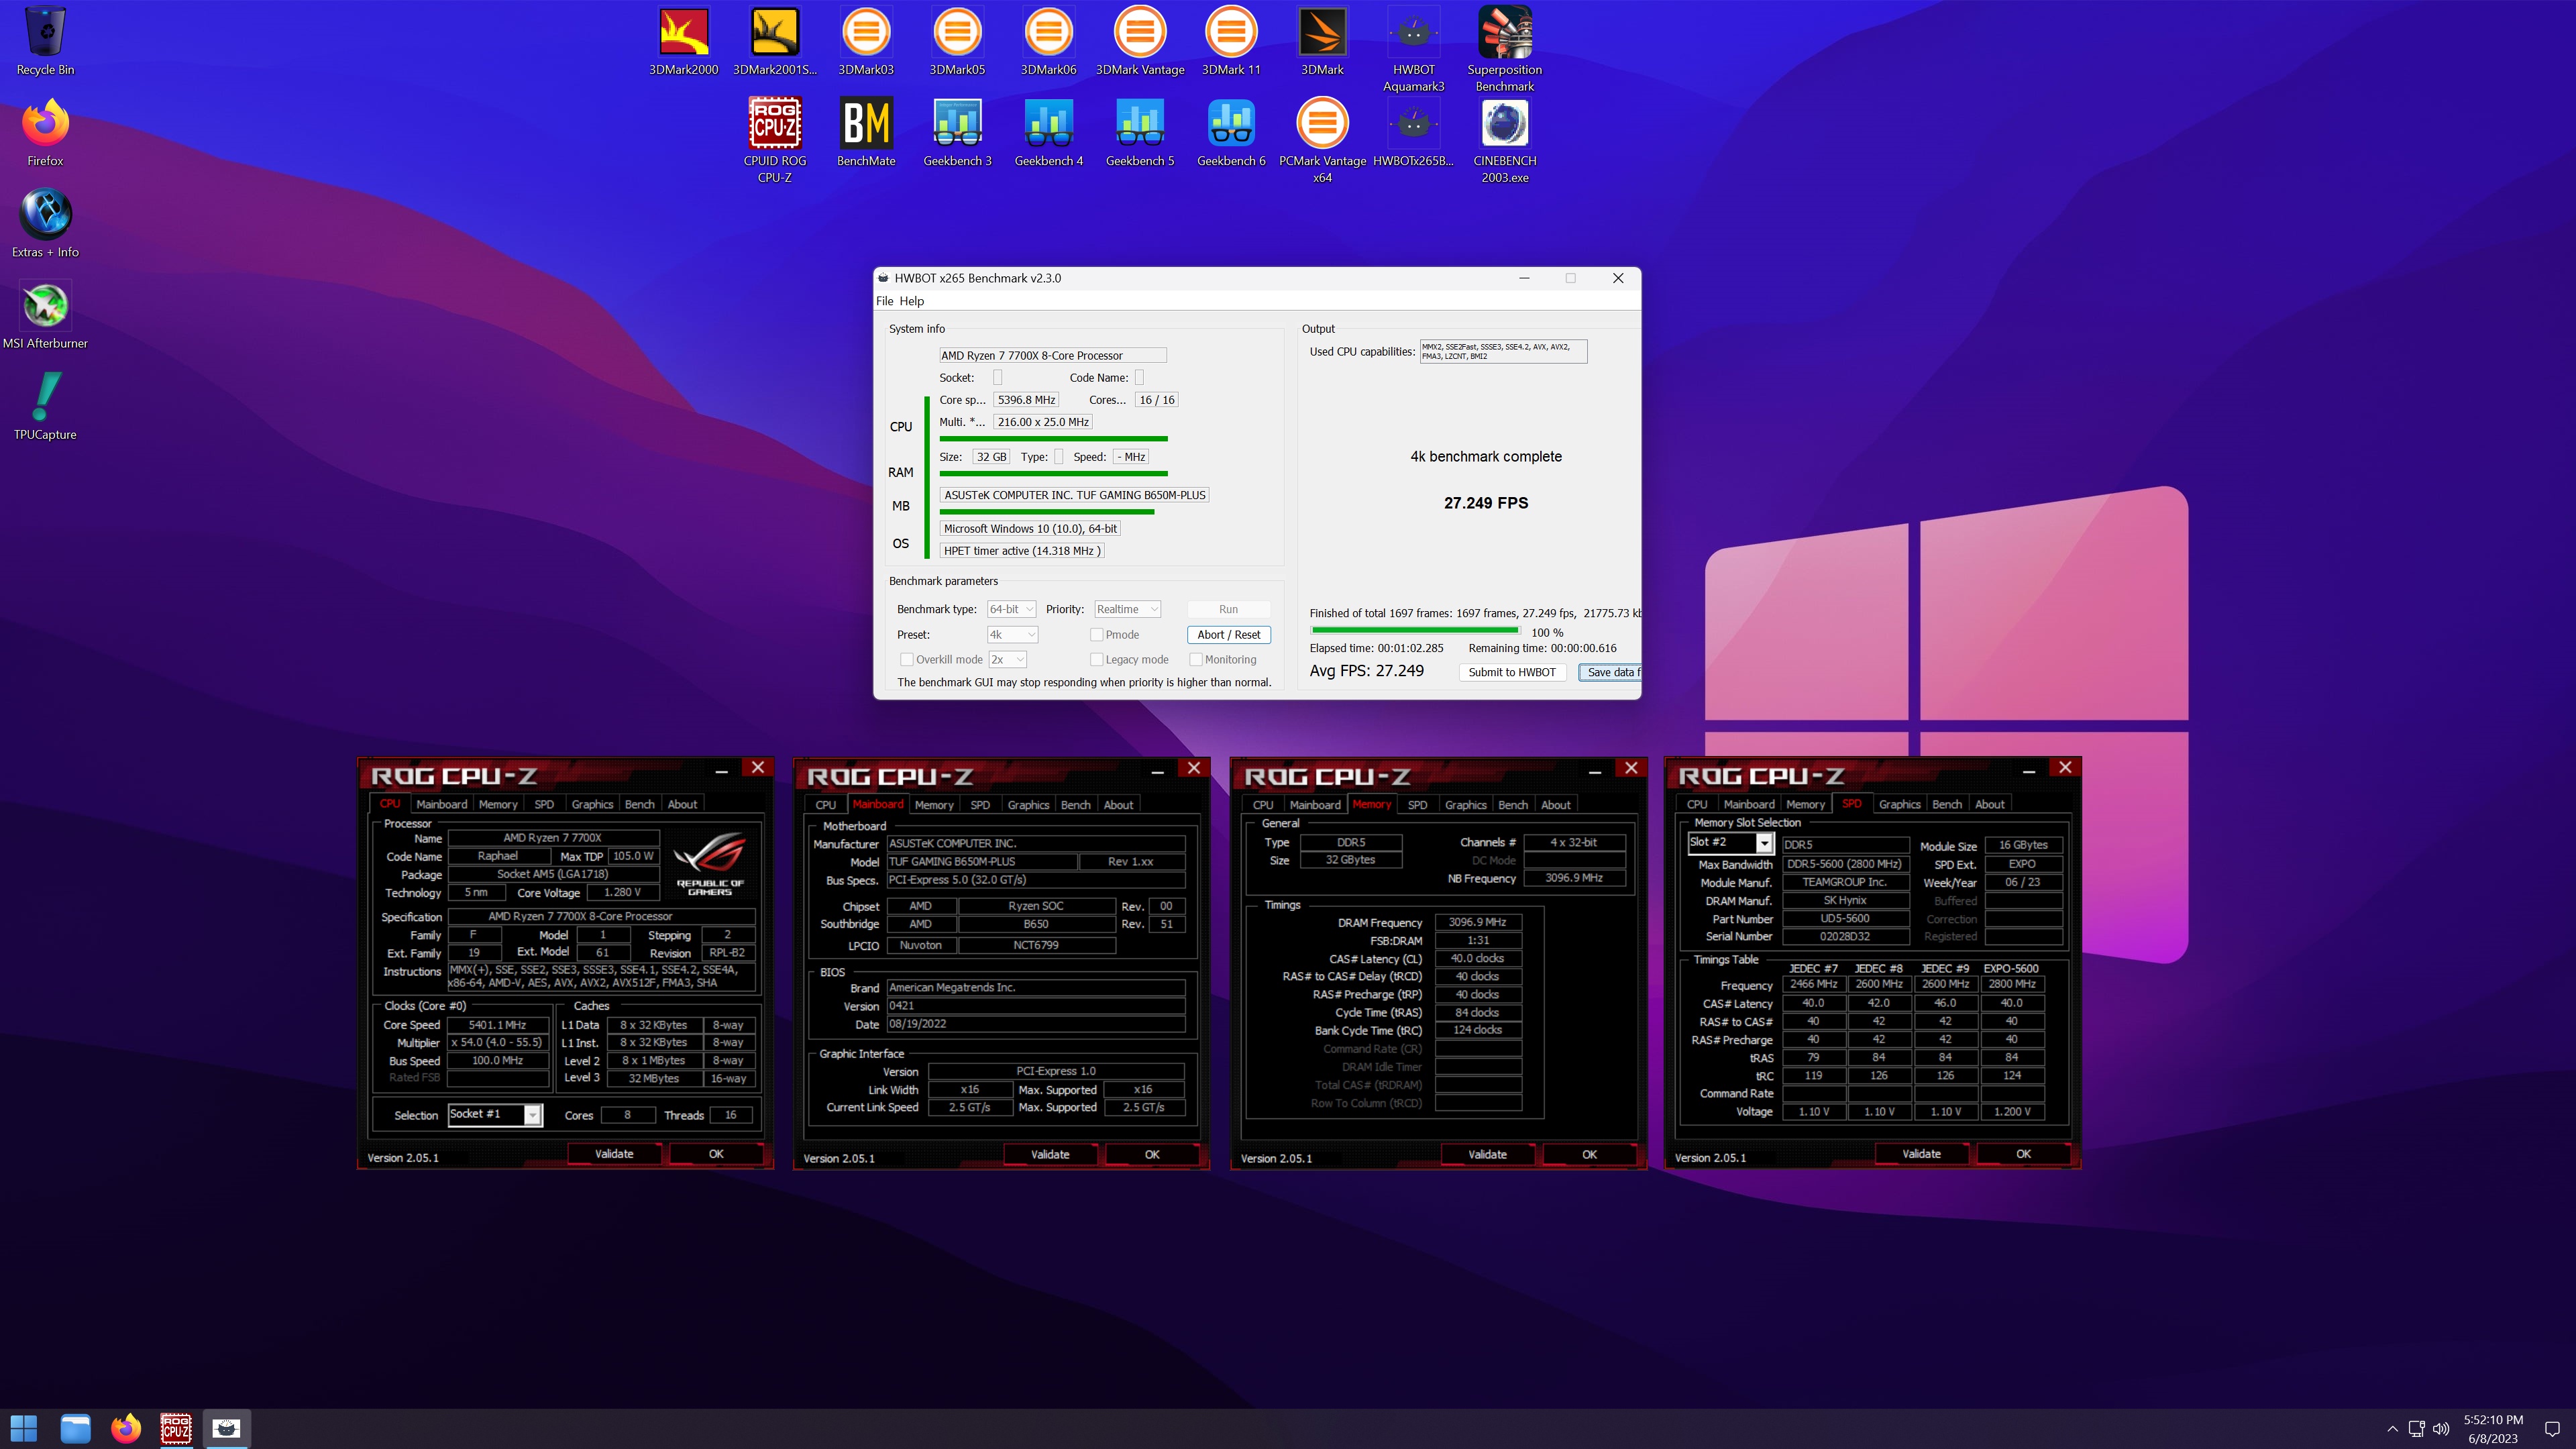Viewport: 2576px width, 1449px height.
Task: Switch to About tab in Mainboard CPU-Z window
Action: pos(1118,805)
